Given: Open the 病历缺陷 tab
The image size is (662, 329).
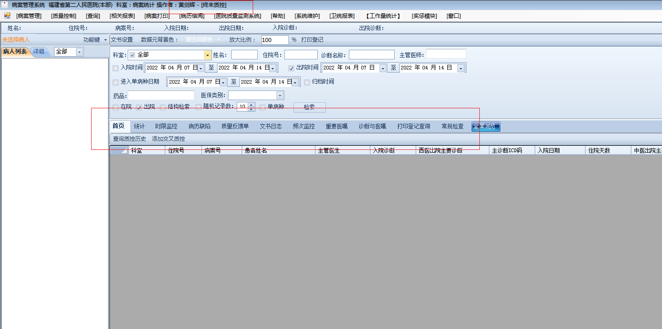Looking at the screenshot, I should [x=199, y=126].
